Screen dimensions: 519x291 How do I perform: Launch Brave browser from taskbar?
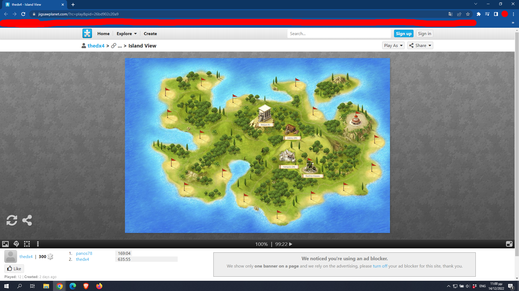click(x=86, y=286)
